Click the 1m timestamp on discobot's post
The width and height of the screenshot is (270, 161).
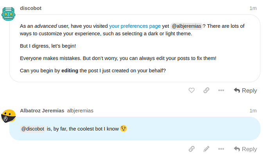click(x=253, y=8)
